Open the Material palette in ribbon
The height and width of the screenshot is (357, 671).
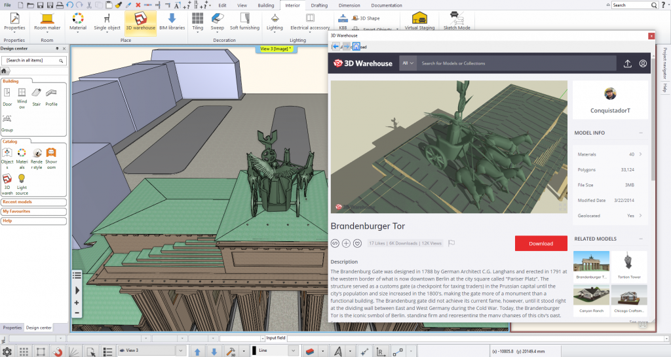tap(78, 22)
